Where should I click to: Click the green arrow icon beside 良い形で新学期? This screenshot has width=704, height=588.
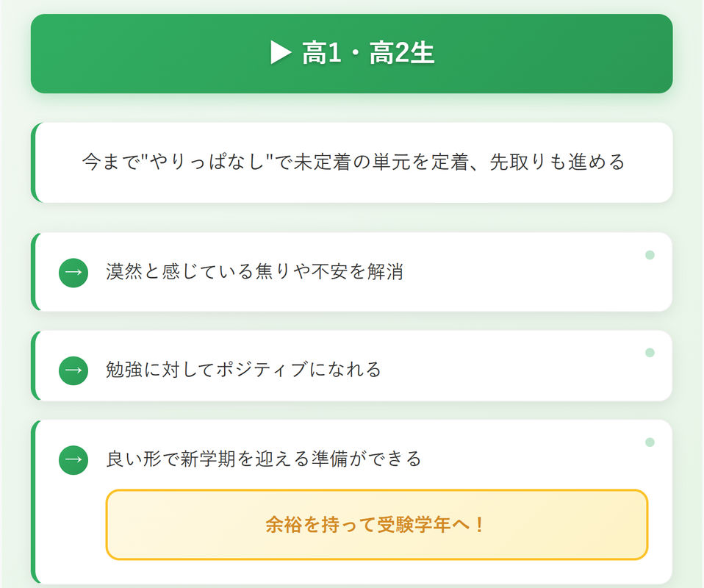73,460
